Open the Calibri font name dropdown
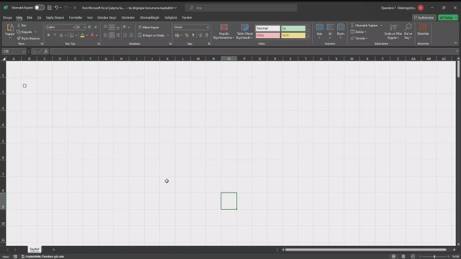Viewport: 461px width, 259px height. 74,27
